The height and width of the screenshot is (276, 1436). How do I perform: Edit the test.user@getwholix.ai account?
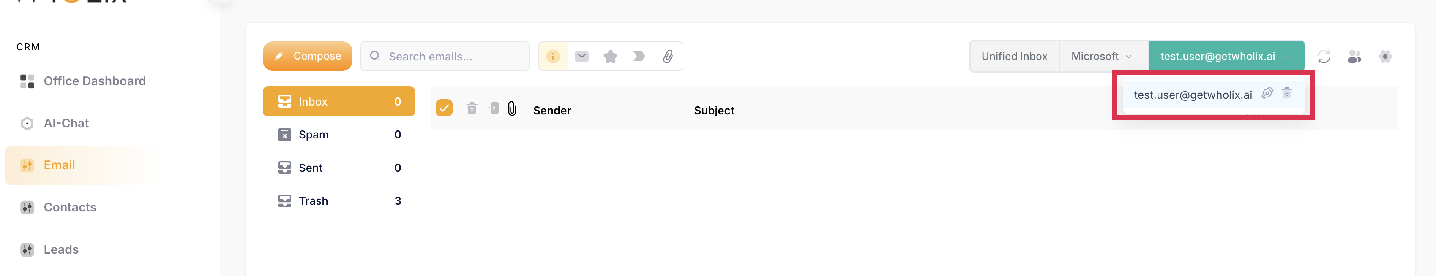coord(1267,93)
